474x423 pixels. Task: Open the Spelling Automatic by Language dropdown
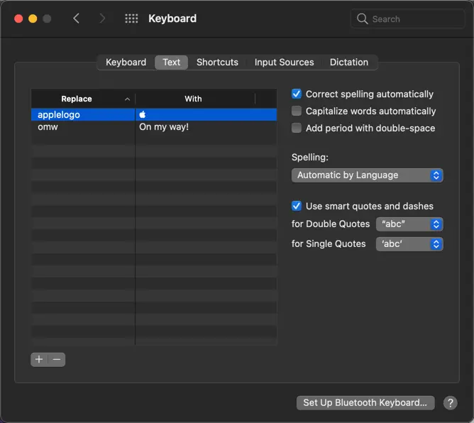[x=367, y=175]
